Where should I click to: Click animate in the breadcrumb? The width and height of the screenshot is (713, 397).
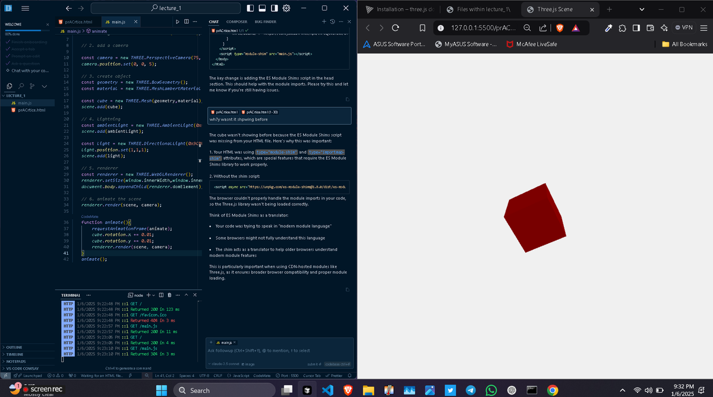97,30
